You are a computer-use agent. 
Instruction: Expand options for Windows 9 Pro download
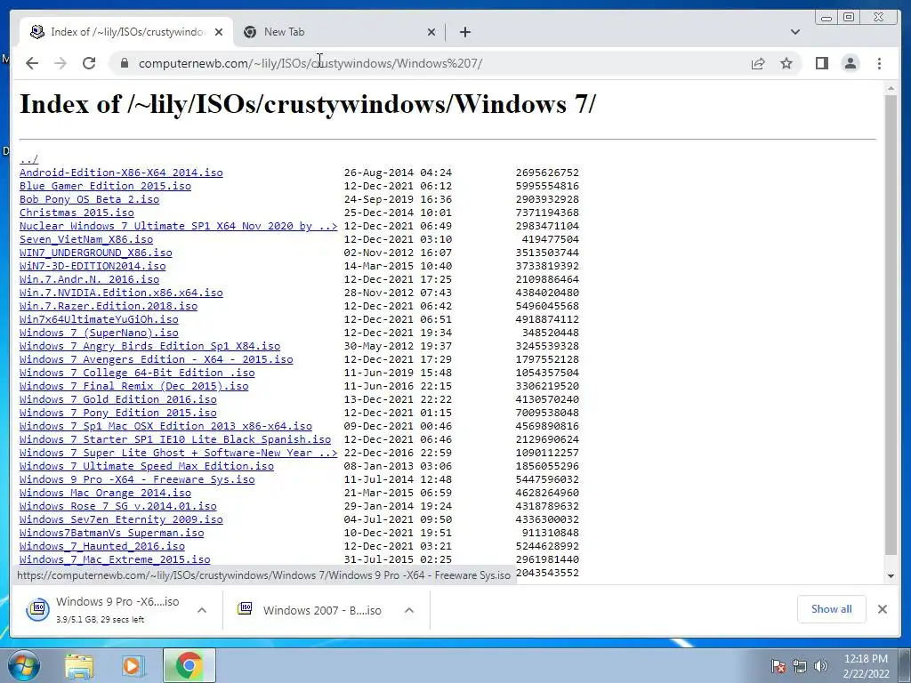point(202,610)
